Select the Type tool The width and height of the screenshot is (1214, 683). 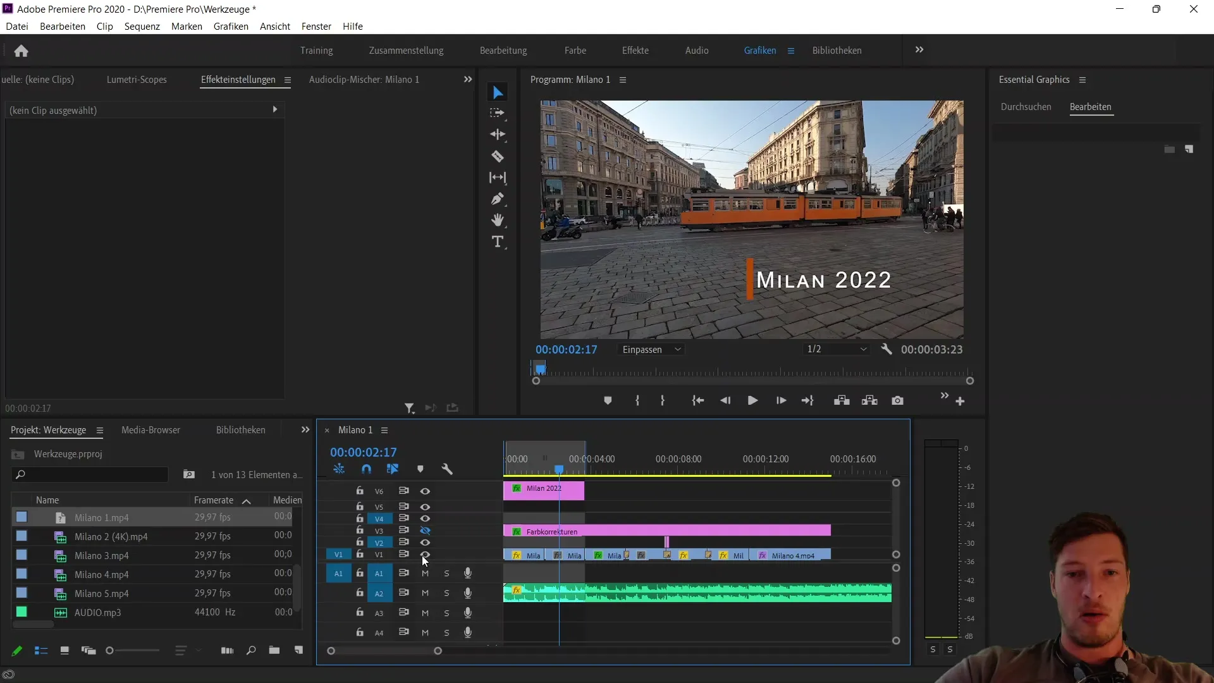(498, 242)
